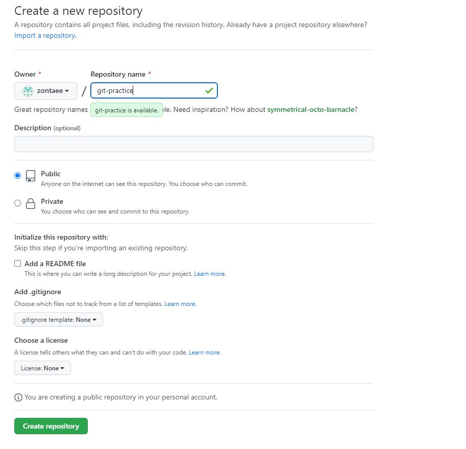This screenshot has height=449, width=466.
Task: Enable the Add a README file checkbox
Action: coord(17,264)
